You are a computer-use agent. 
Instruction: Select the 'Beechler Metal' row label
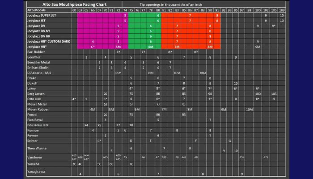click(x=38, y=62)
